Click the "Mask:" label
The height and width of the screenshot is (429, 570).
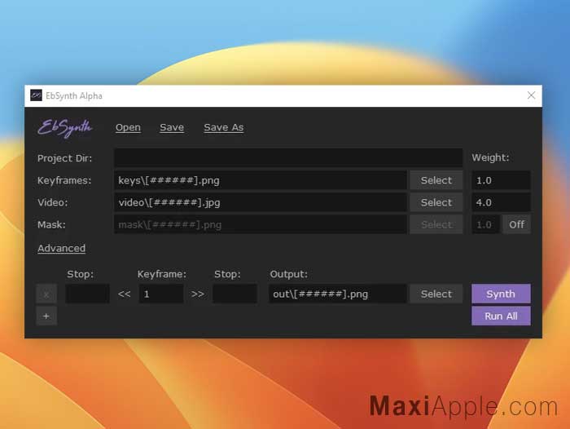(x=51, y=225)
